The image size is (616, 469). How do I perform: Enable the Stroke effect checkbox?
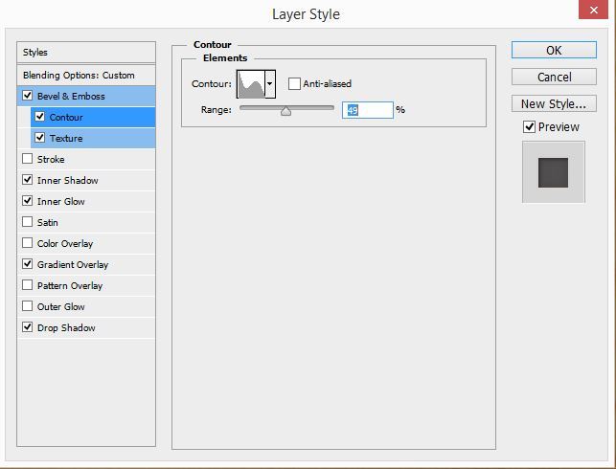27,159
